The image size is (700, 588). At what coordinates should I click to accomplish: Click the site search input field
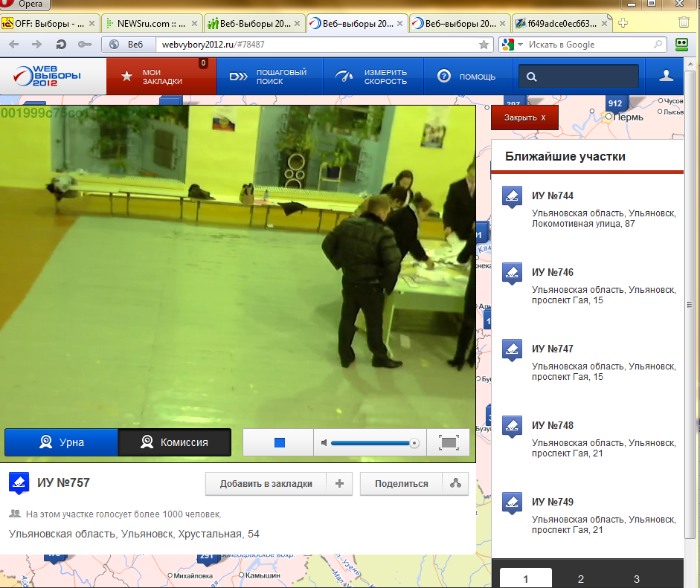(x=579, y=77)
